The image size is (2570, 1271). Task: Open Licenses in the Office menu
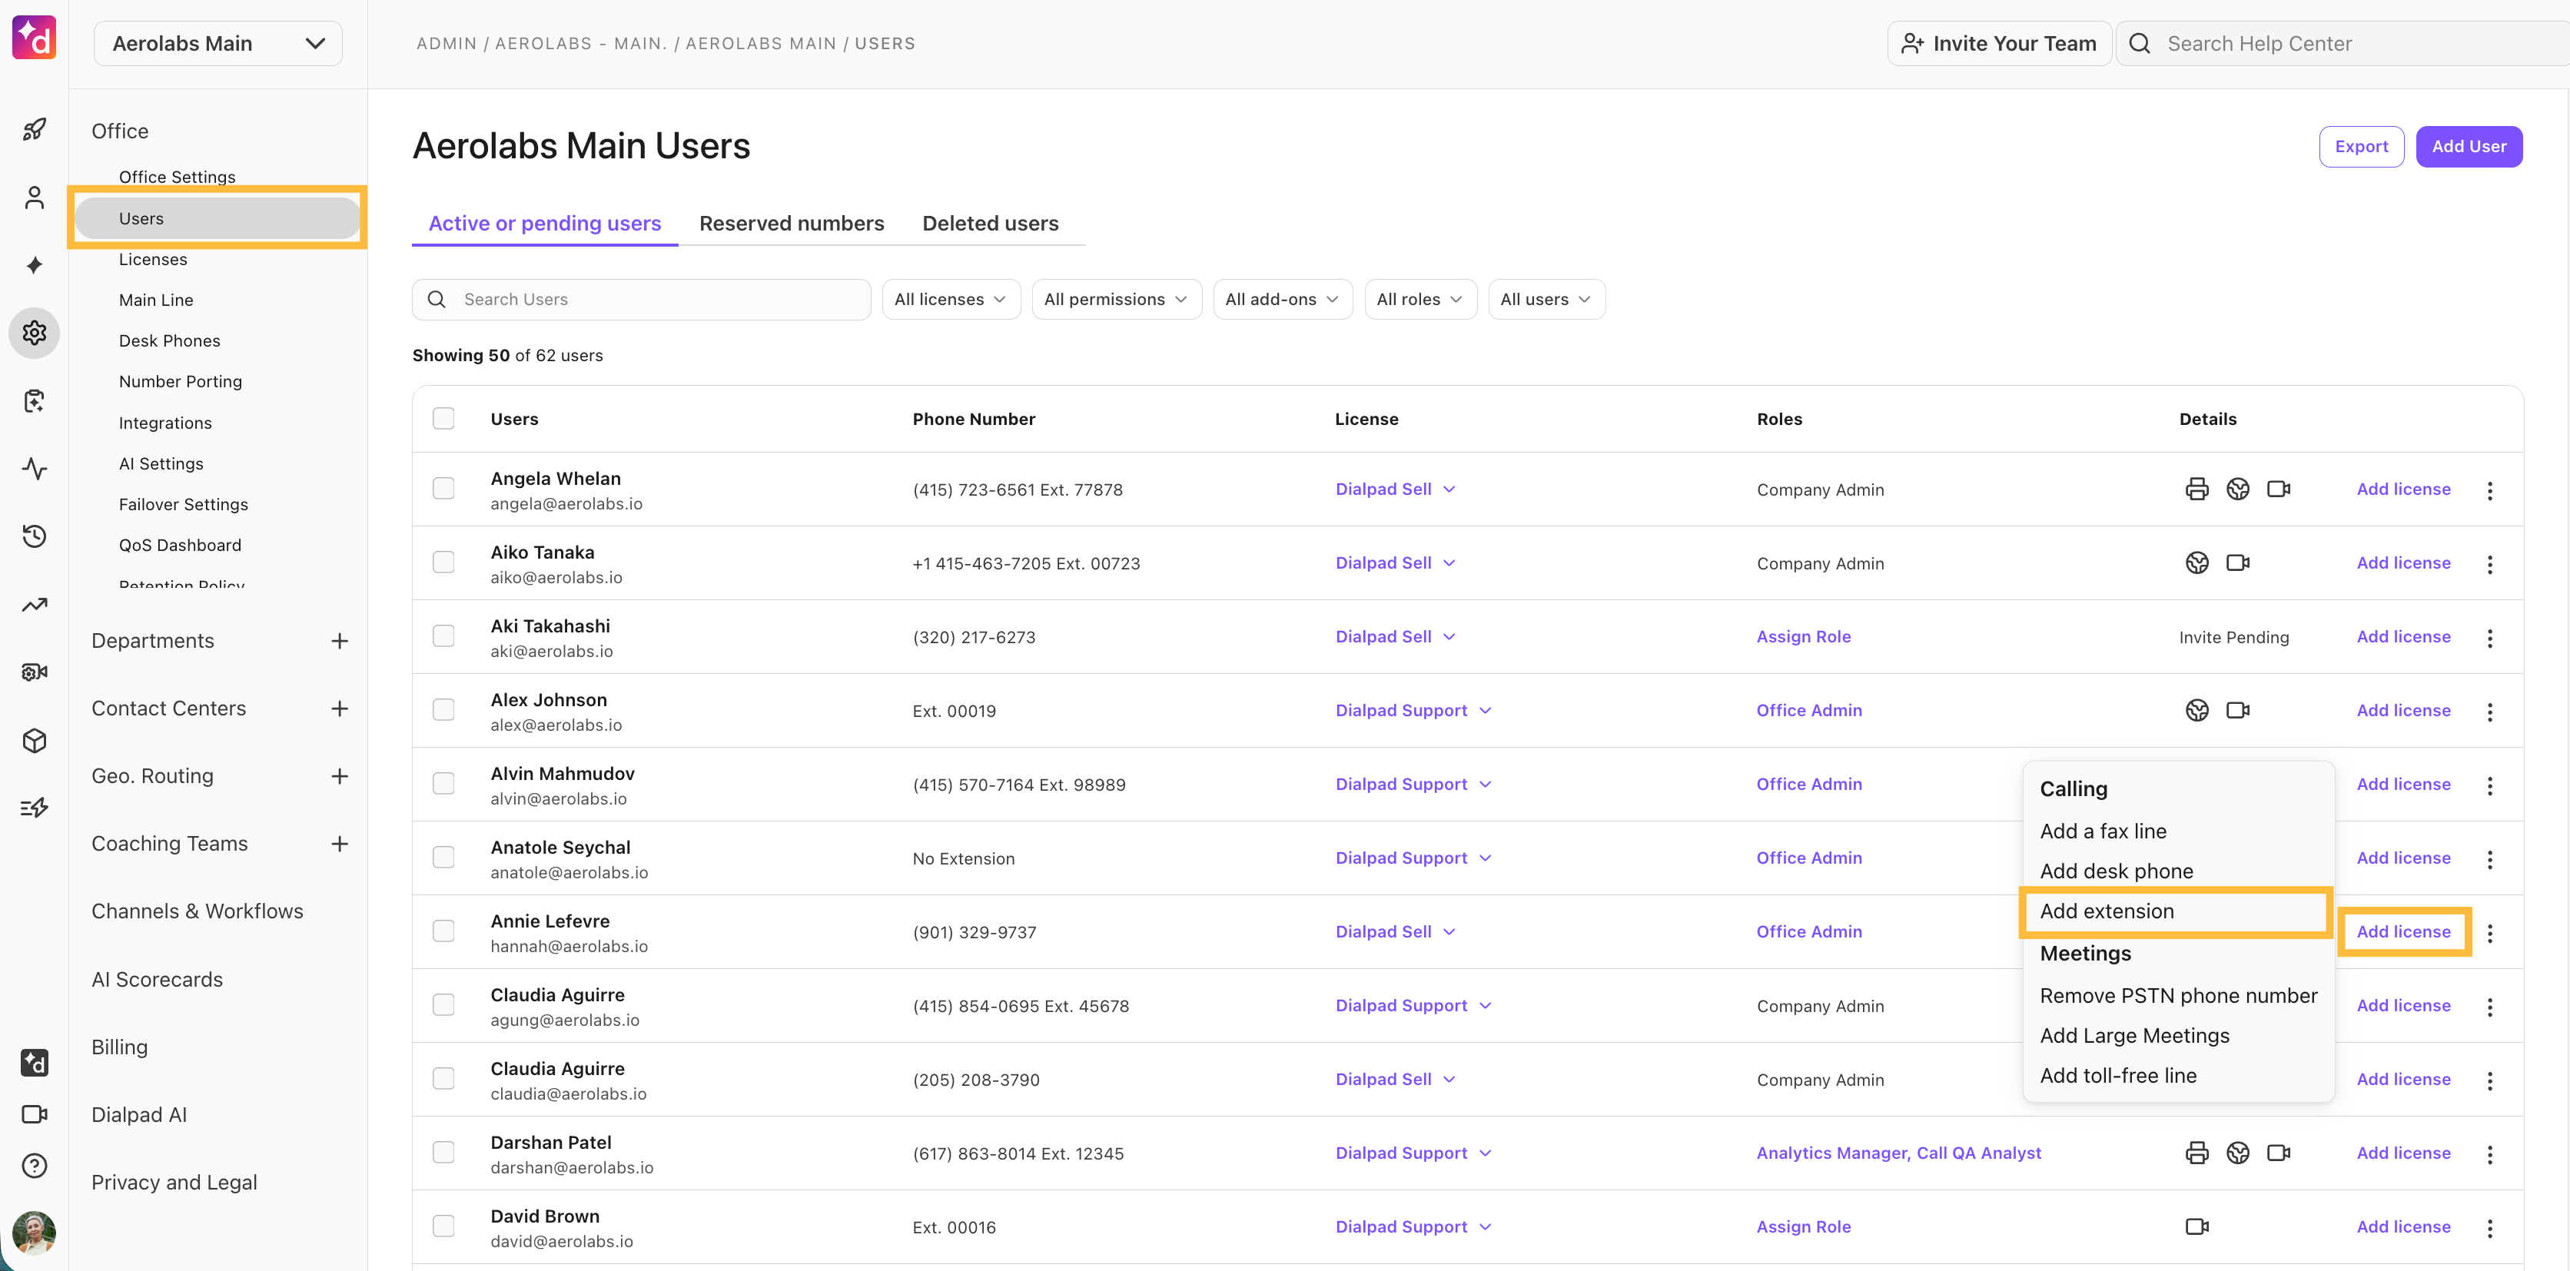153,260
